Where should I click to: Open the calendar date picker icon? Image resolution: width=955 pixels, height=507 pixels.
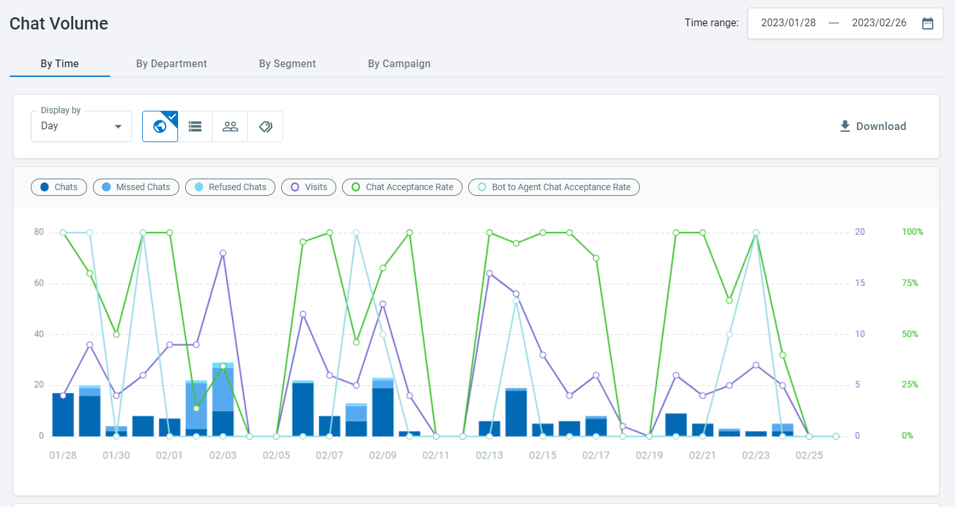[927, 23]
